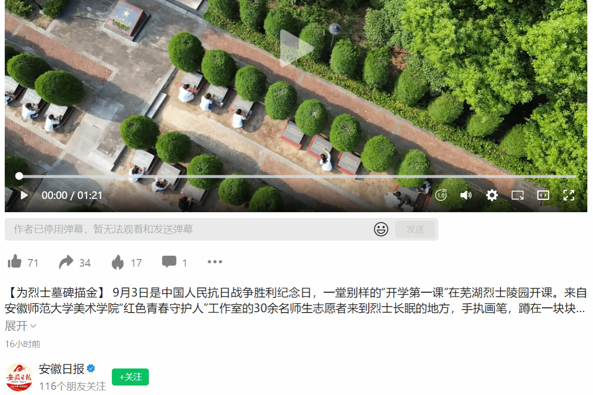593x395 pixels.
Task: Click the small play button in video controls
Action: click(x=24, y=195)
